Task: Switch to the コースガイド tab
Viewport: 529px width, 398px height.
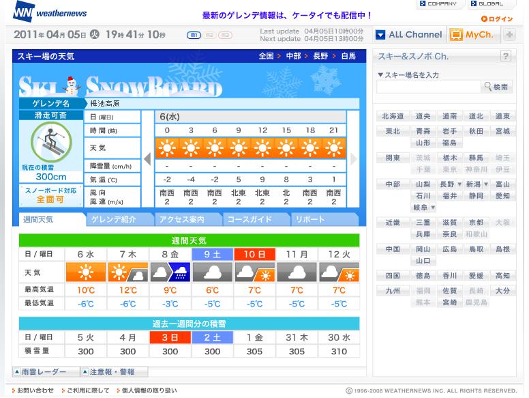Action: pos(256,220)
